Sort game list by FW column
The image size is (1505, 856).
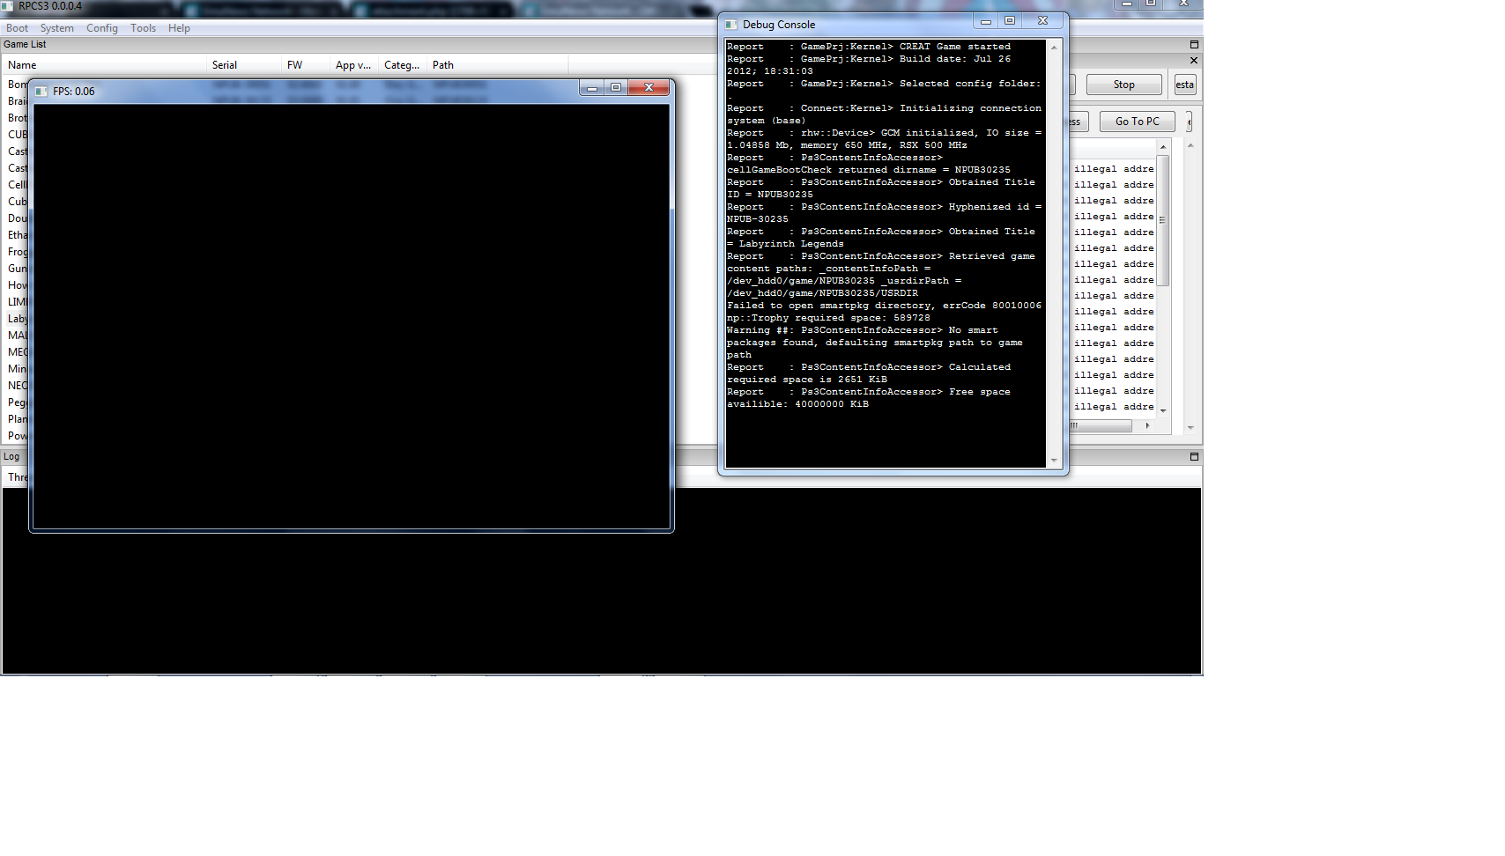(306, 65)
